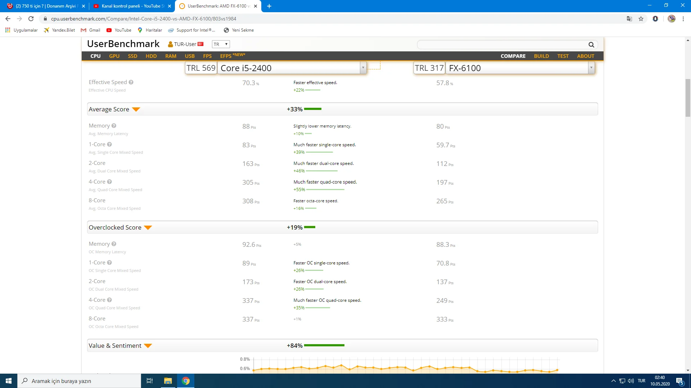The width and height of the screenshot is (691, 388).
Task: Click the help icon beside Memory under Average Score
Action: 114,126
